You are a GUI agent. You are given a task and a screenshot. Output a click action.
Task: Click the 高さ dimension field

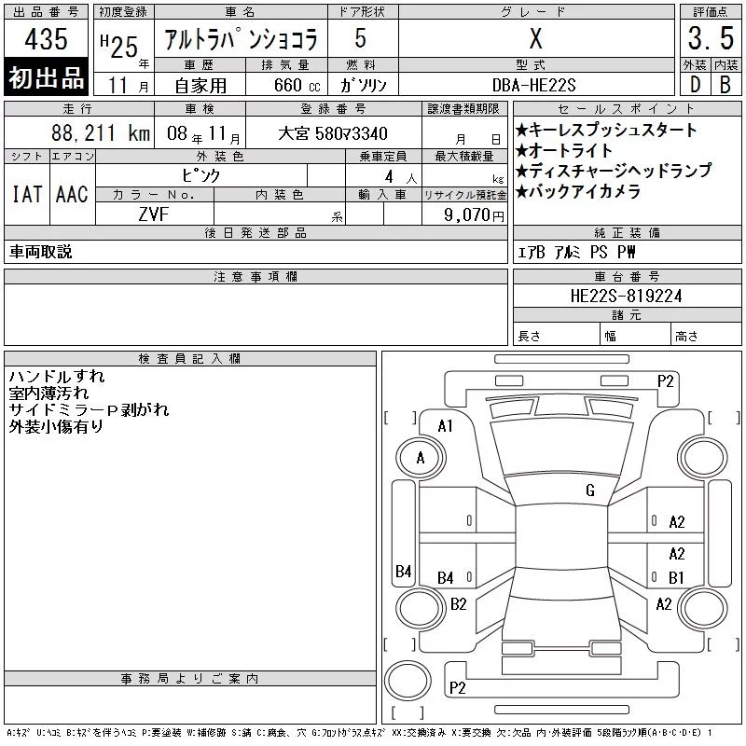(706, 336)
